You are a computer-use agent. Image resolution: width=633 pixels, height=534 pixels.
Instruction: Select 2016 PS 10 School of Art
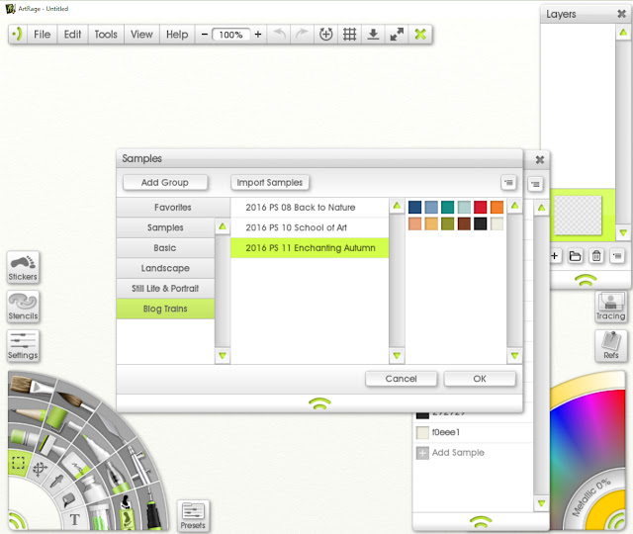click(310, 227)
